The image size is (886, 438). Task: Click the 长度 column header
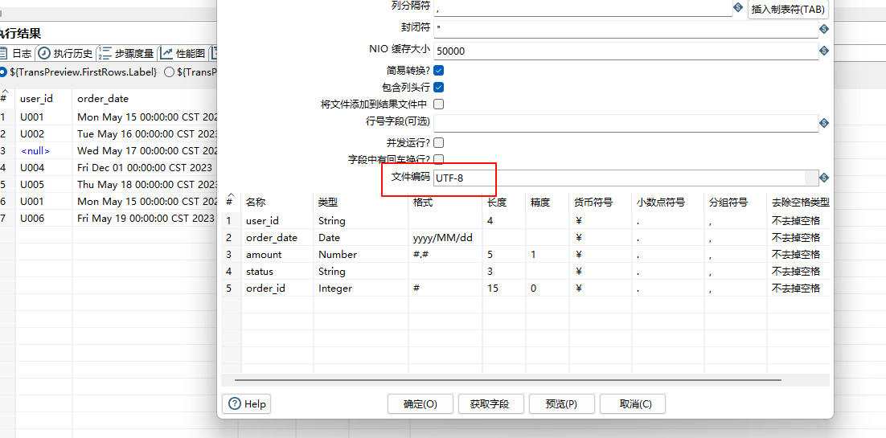coord(503,203)
